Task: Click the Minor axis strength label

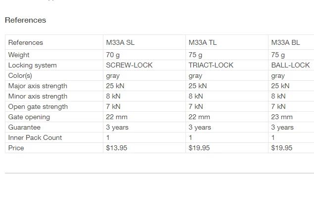Action: click(x=38, y=96)
